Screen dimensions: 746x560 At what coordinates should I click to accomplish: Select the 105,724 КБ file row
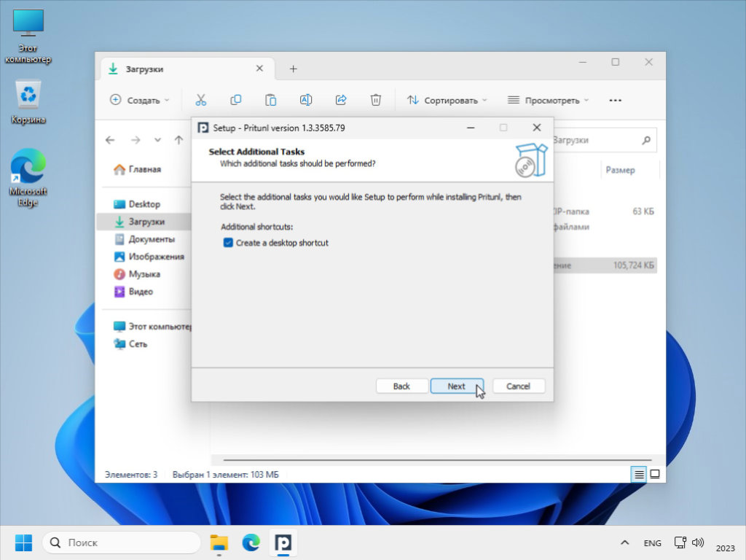(605, 265)
